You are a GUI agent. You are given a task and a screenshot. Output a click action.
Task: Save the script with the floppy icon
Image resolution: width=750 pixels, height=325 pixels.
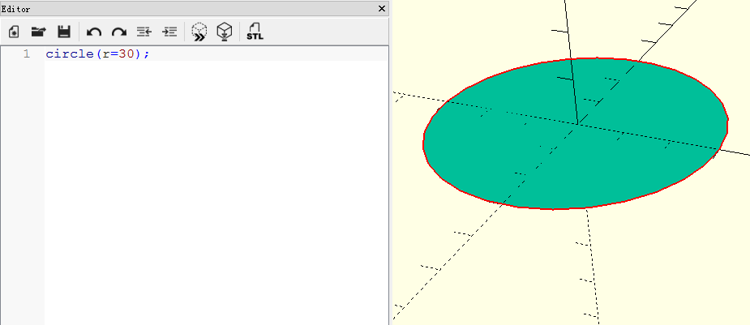click(64, 32)
